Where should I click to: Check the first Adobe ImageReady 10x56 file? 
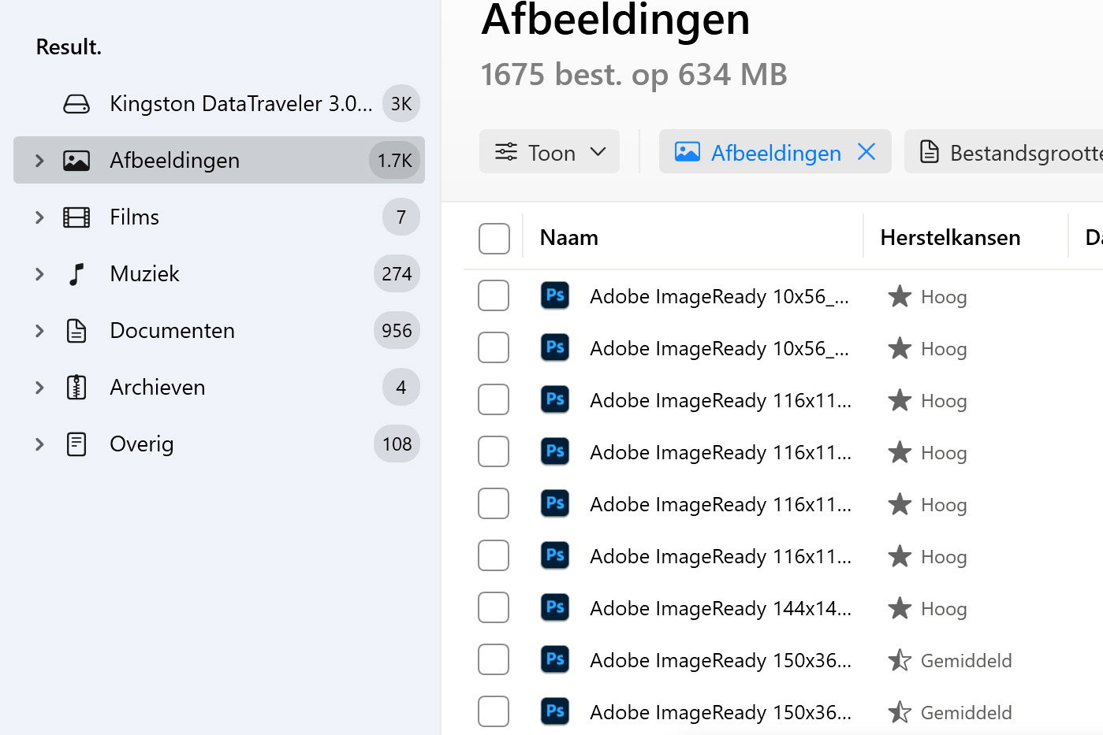click(494, 295)
